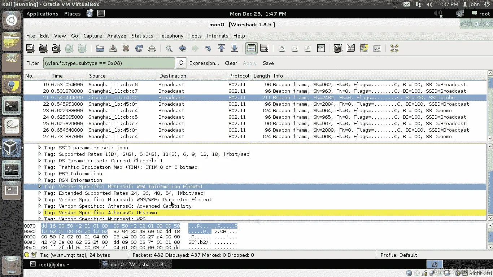Viewport: 493px width, 277px height.
Task: Toggle the muted volume icon in Kali panel
Action: [438, 14]
